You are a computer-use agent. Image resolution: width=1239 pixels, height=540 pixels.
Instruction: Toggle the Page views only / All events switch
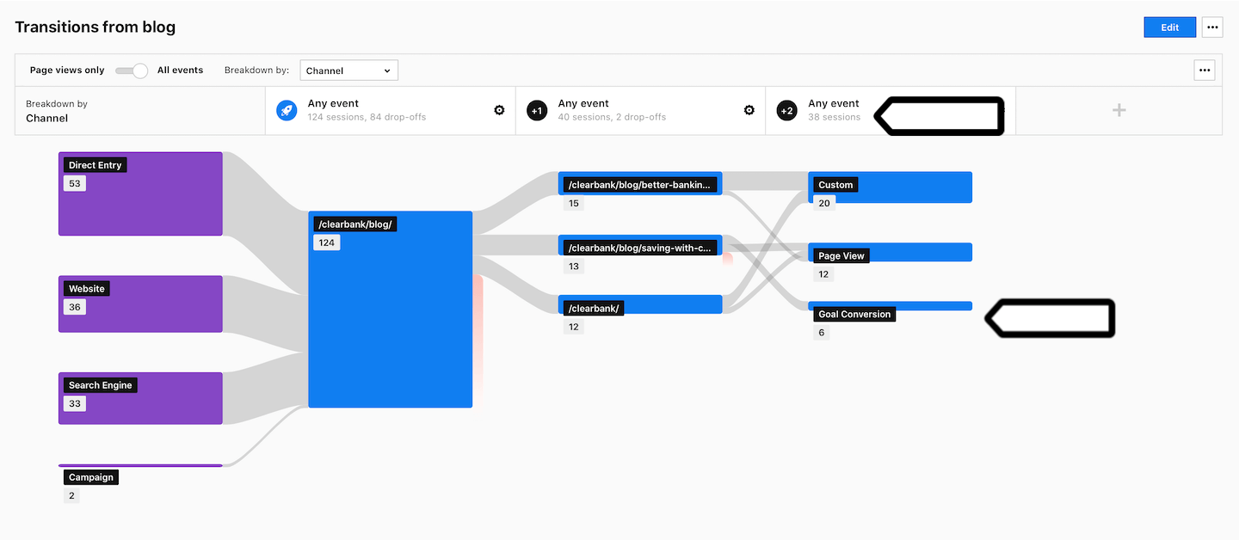pyautogui.click(x=132, y=71)
